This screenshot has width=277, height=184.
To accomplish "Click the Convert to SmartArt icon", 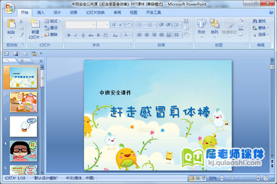I will (x=187, y=34).
